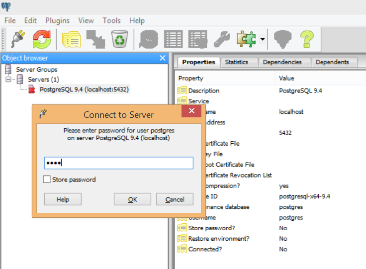Click the Drop object recycle bin icon
The image size is (366, 269).
[119, 39]
